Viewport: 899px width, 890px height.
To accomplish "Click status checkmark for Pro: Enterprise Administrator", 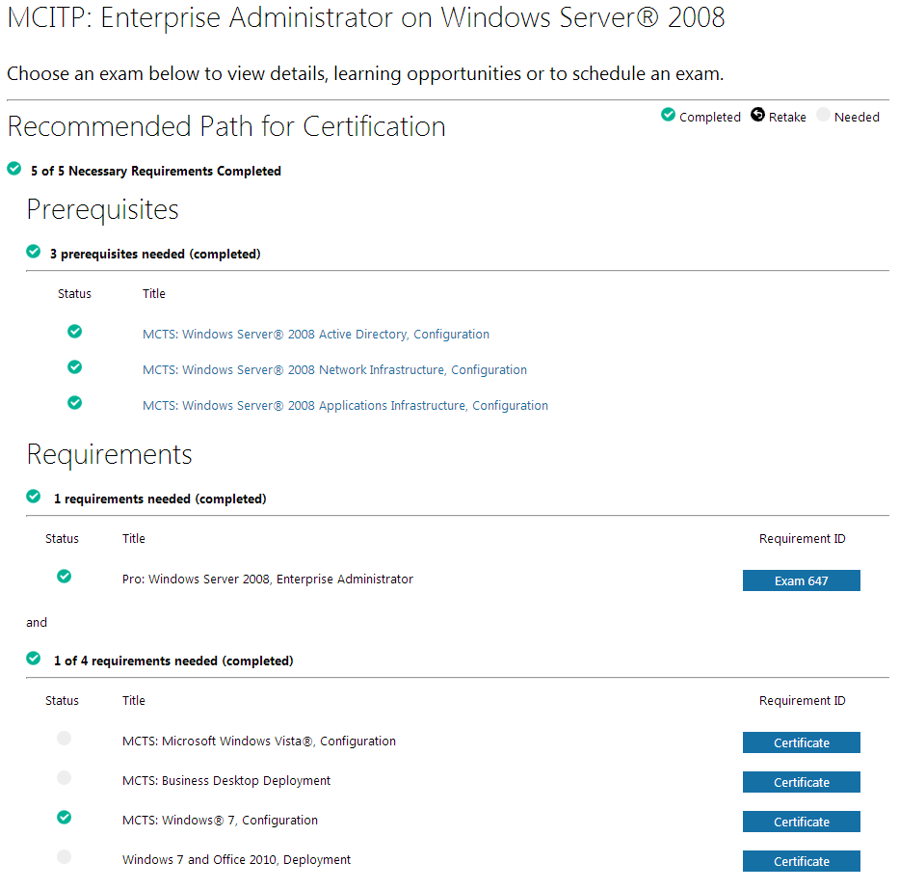I will pyautogui.click(x=65, y=576).
